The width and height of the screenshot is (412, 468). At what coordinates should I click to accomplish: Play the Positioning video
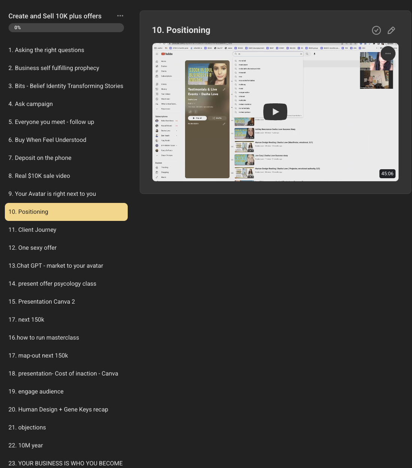pos(275,112)
